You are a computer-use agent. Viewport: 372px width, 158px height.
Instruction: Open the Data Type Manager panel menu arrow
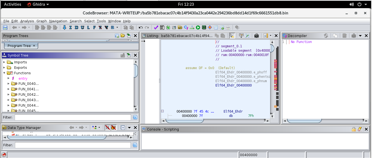(x=129, y=128)
